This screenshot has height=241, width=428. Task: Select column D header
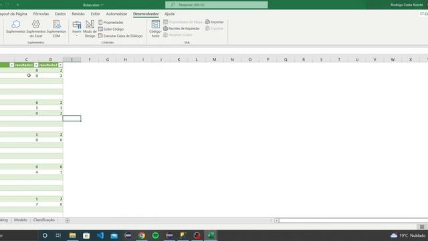(x=51, y=60)
